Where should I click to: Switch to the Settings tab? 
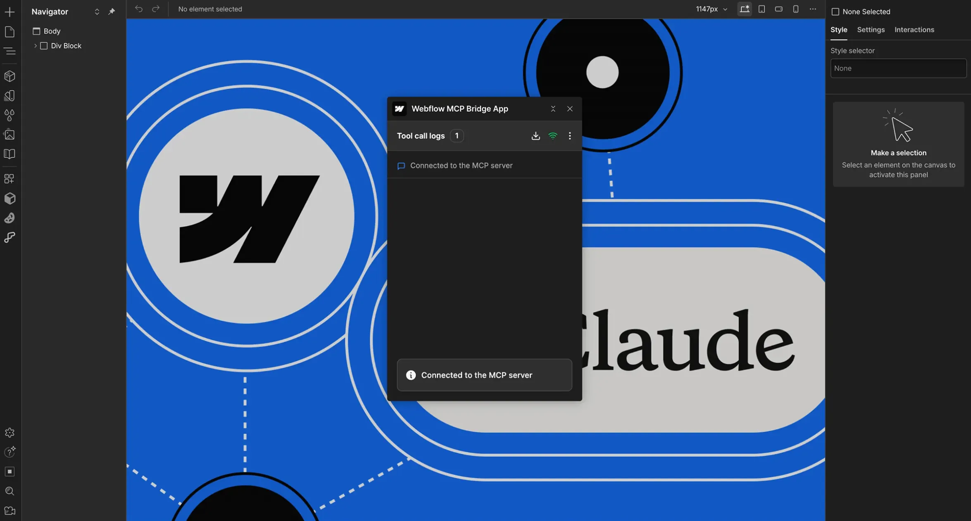coord(871,30)
